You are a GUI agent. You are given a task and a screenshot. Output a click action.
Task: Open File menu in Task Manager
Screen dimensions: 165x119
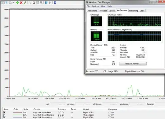pos(88,6)
